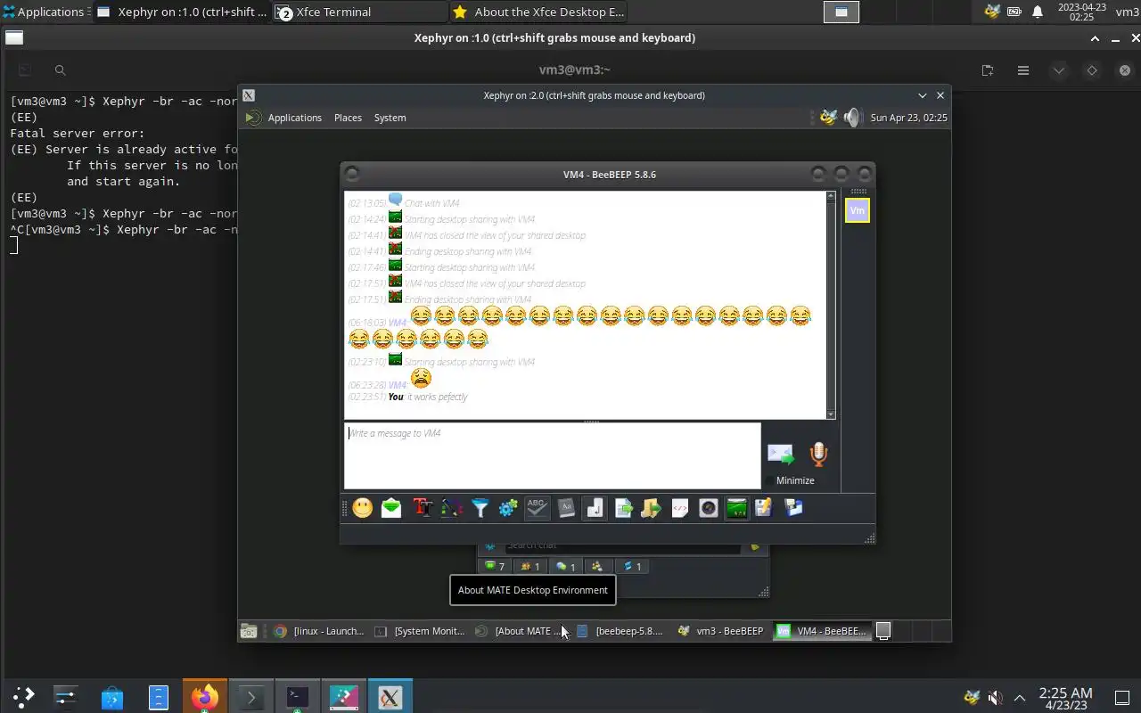Click the terminal search magnifier icon
Screen dimensions: 1141x713
[x=60, y=70]
